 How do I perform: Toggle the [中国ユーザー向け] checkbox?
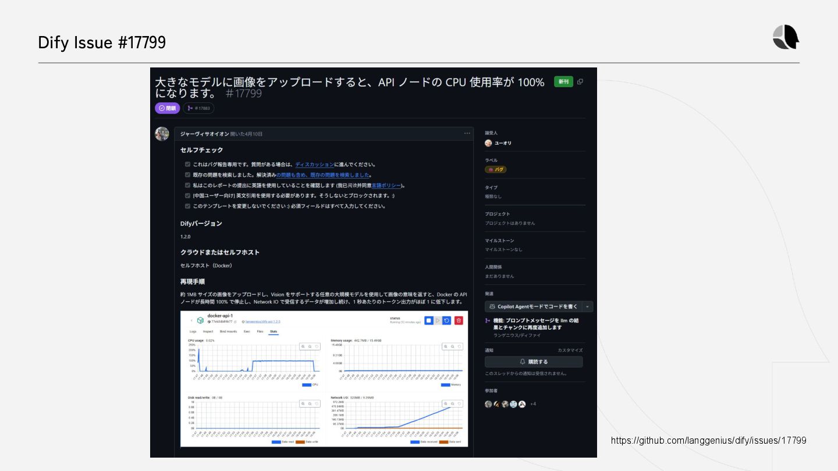187,195
